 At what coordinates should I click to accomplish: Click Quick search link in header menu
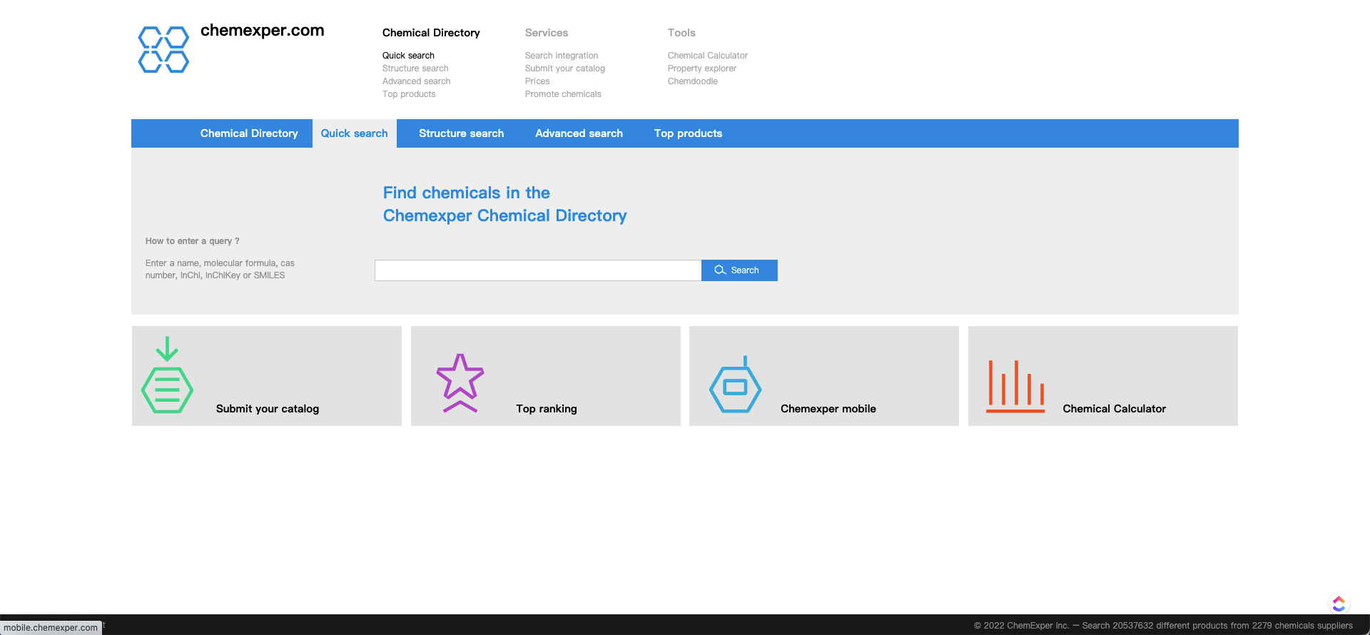(x=408, y=56)
